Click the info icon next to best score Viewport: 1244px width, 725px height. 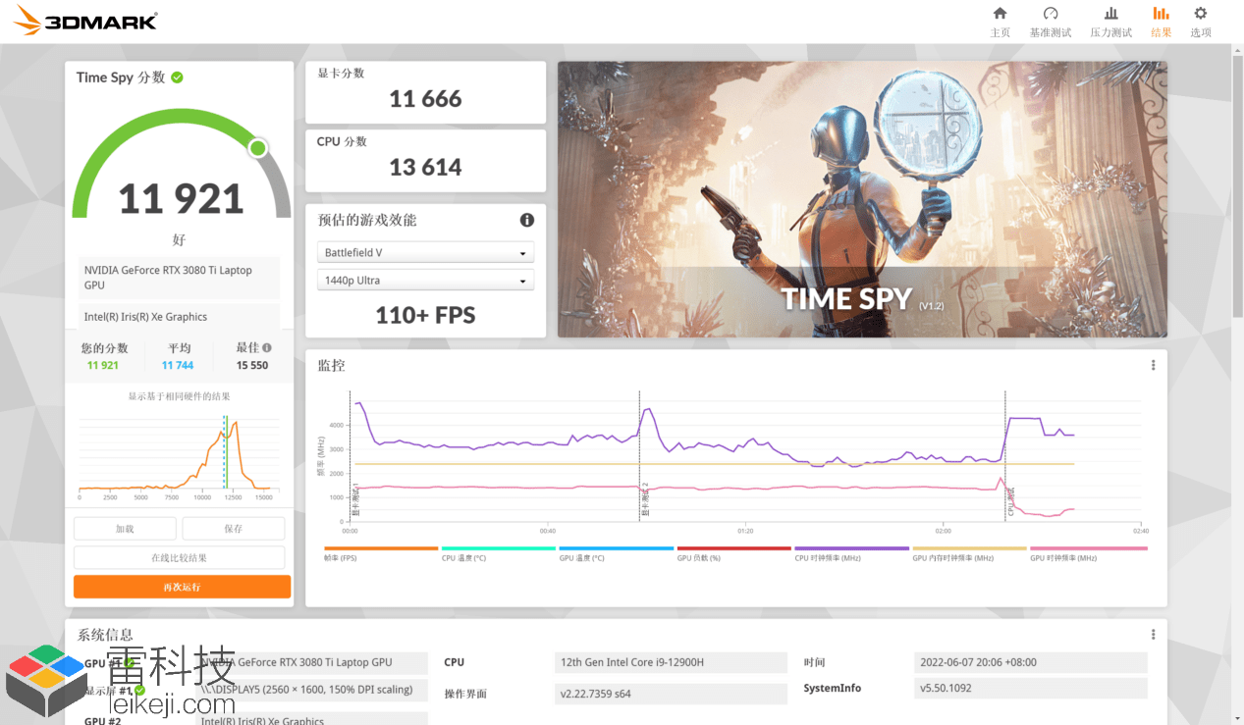pos(267,347)
